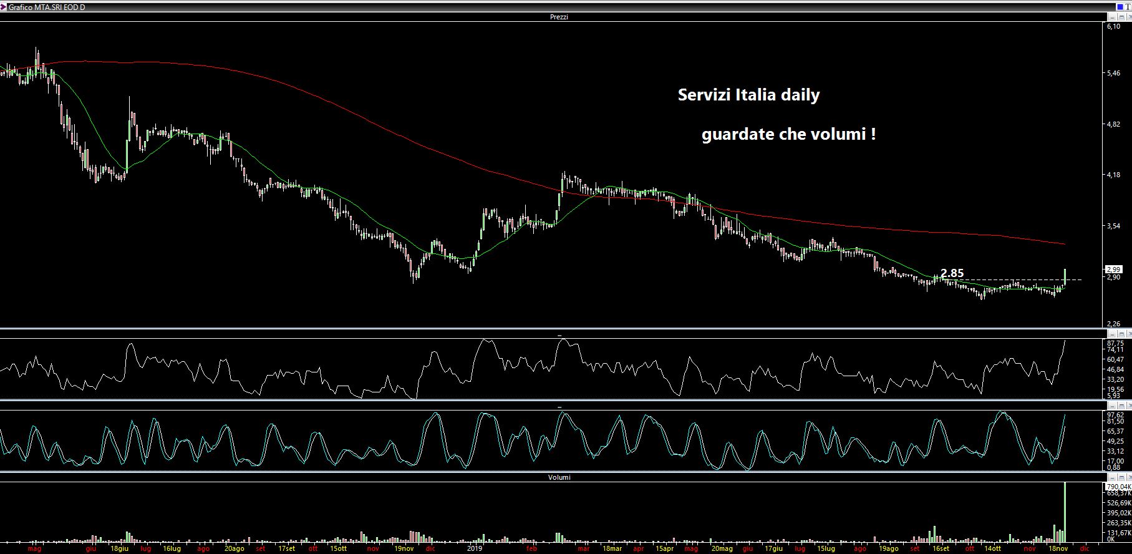Click the 'Volumi' panel header label

point(559,477)
